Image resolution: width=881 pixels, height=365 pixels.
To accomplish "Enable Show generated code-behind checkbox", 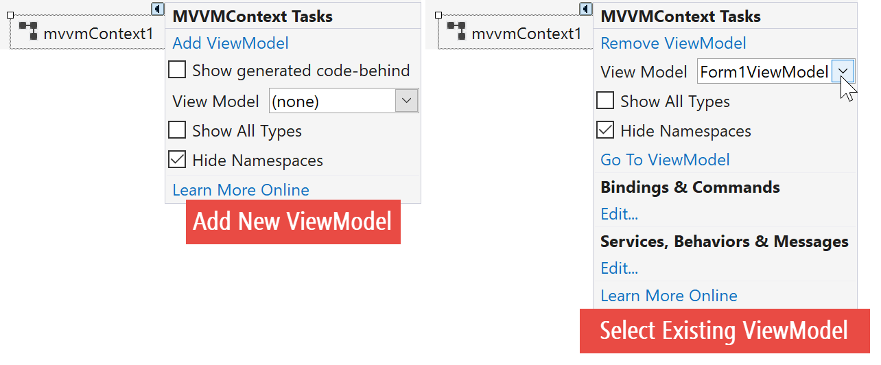I will pos(177,70).
